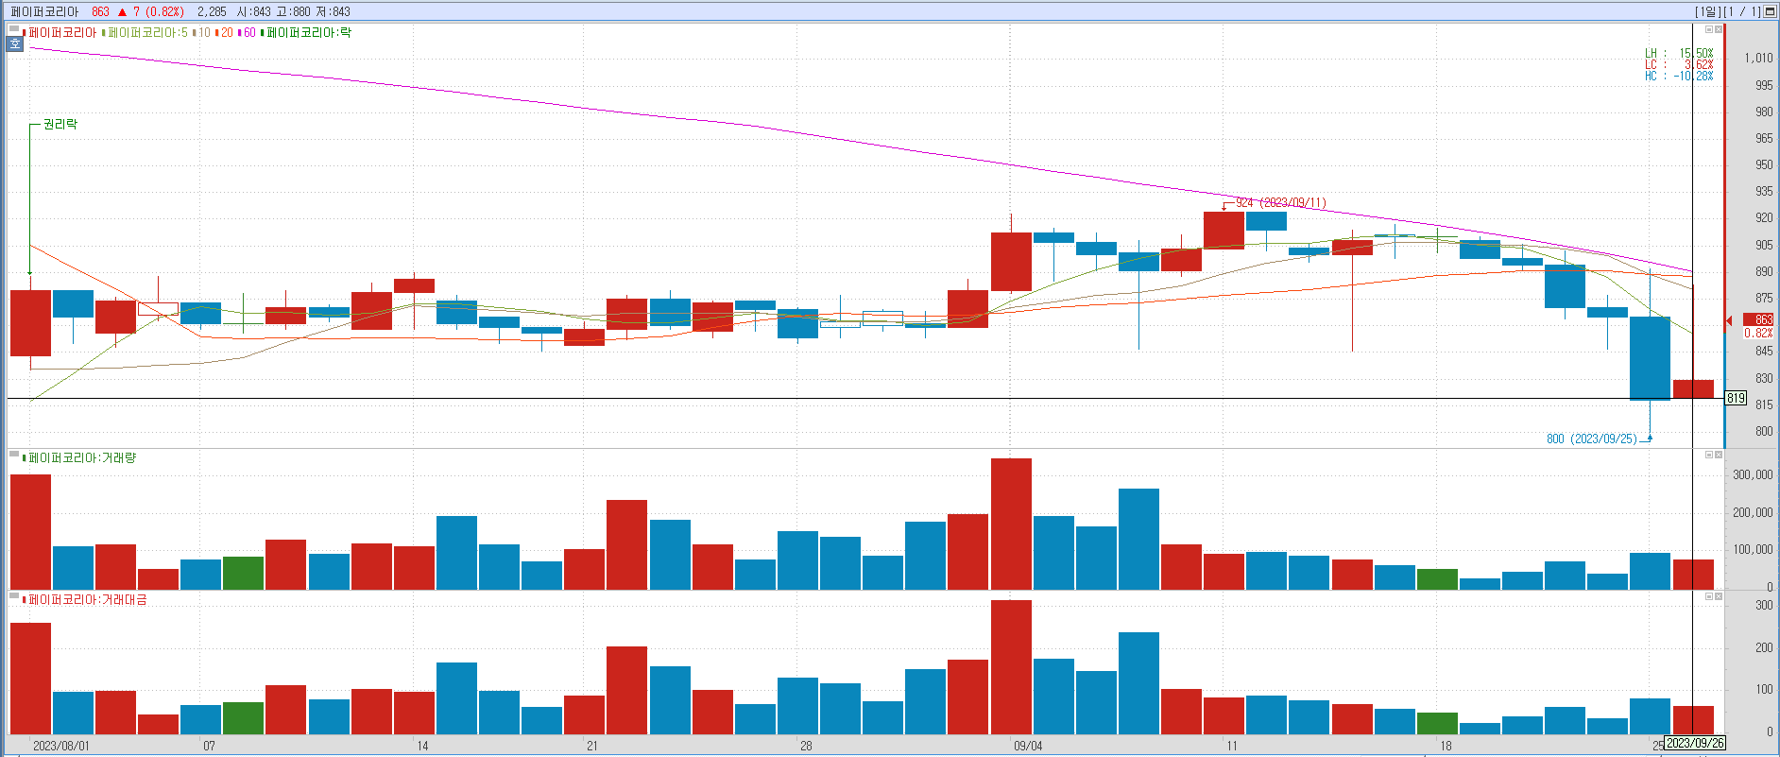
Task: Close the 거래량 volume pane
Action: click(1719, 455)
